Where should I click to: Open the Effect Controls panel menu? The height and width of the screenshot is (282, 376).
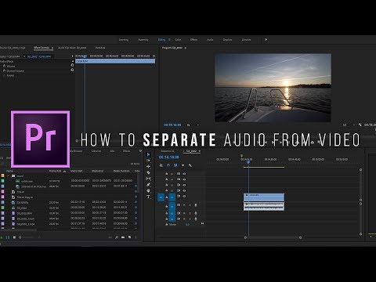point(52,48)
